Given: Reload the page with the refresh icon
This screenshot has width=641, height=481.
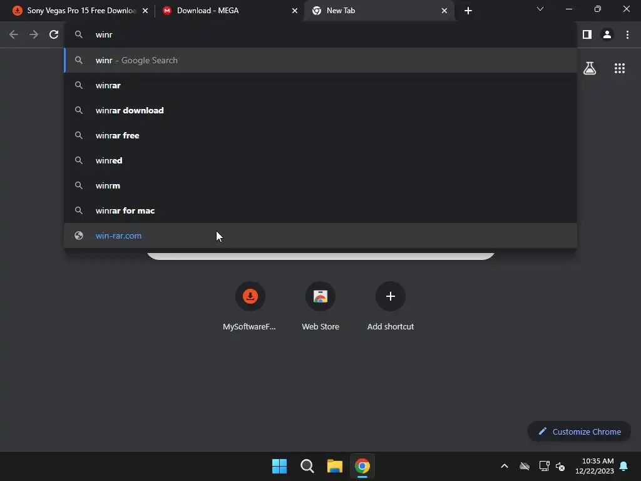Looking at the screenshot, I should click(54, 35).
